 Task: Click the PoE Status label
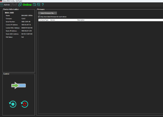click(x=9, y=37)
